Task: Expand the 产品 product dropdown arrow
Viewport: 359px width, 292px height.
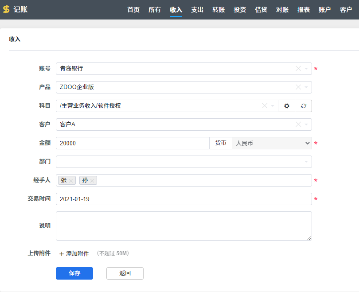Action: (x=306, y=87)
